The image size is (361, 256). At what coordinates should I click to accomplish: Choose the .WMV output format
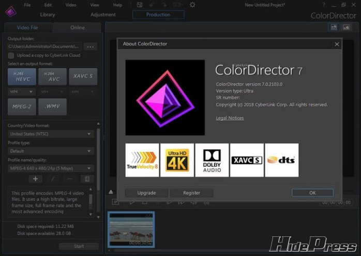[x=52, y=106]
